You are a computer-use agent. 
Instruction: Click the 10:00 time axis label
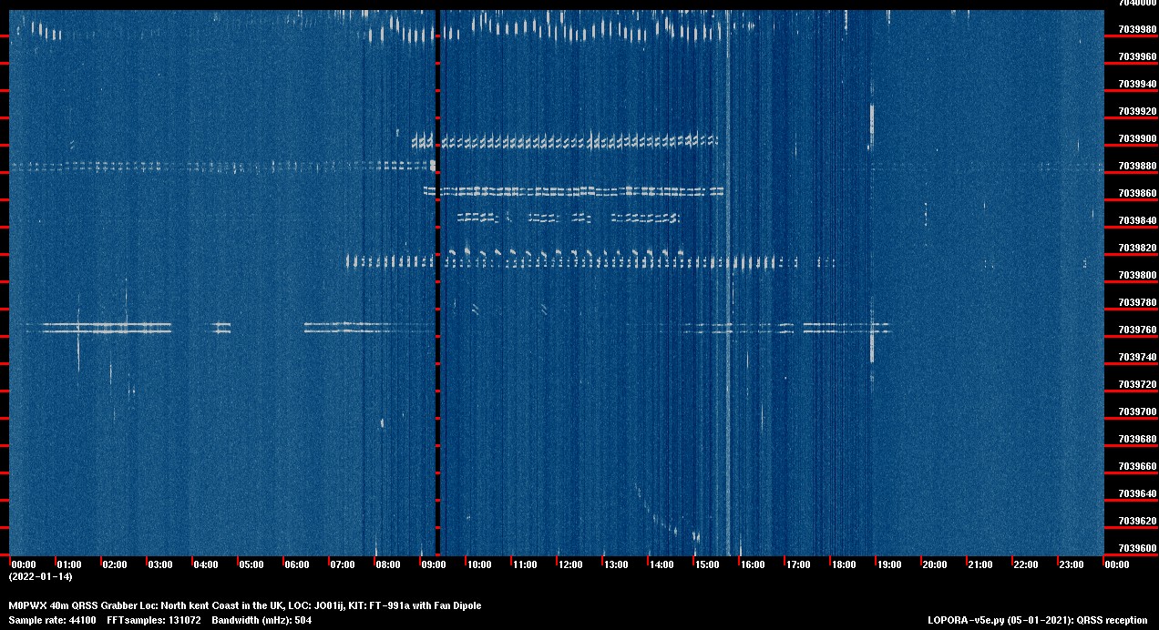(x=479, y=564)
